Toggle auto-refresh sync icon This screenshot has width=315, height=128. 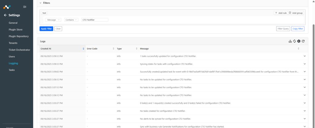294,41
